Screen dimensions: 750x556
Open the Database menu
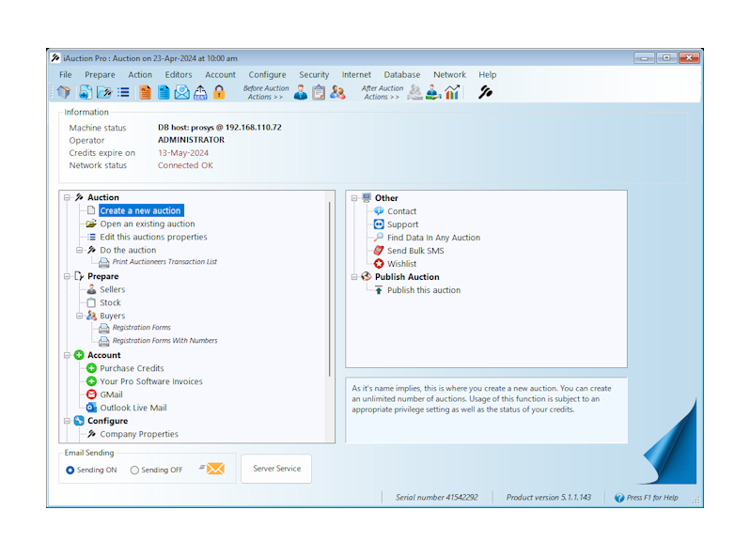coord(402,74)
